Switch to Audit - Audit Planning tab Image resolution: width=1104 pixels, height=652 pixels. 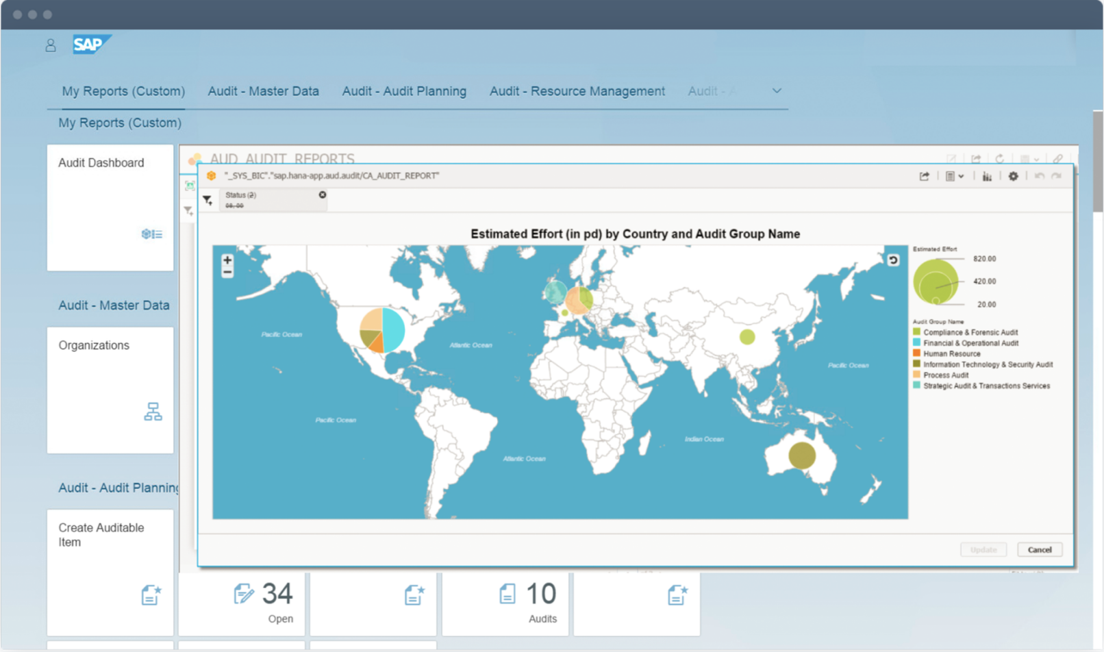404,91
